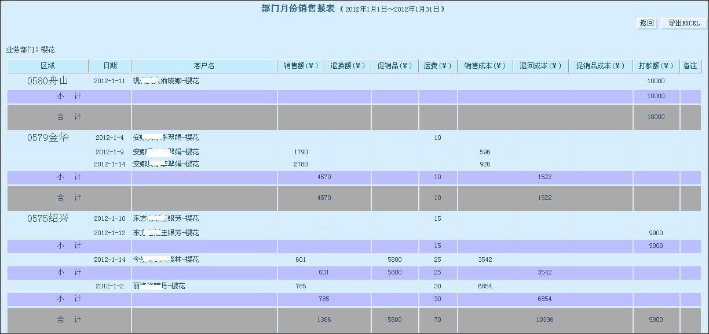Click the 2012-1-11 date cell

click(x=109, y=81)
